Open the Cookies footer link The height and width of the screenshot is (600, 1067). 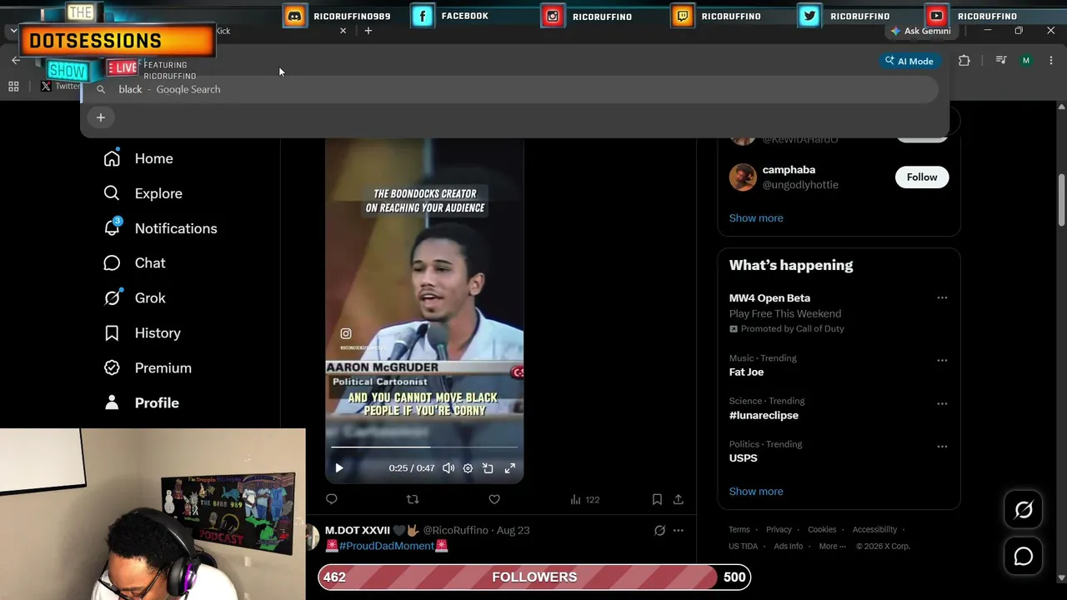(822, 530)
